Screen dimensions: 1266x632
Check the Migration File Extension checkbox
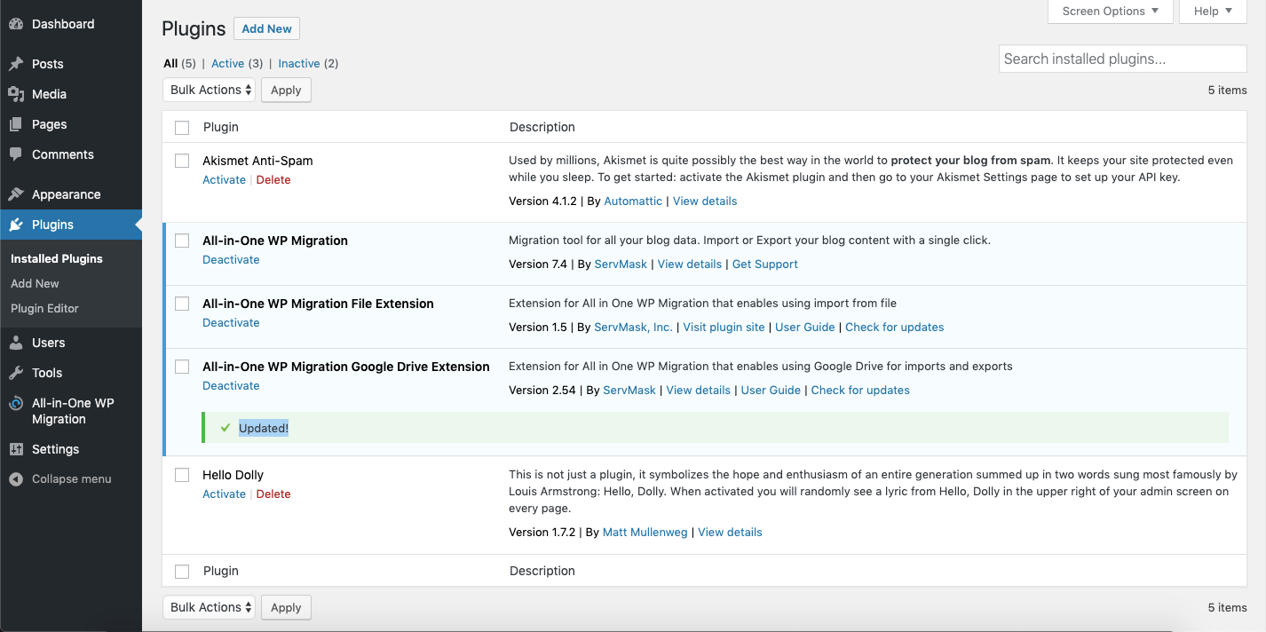[182, 304]
